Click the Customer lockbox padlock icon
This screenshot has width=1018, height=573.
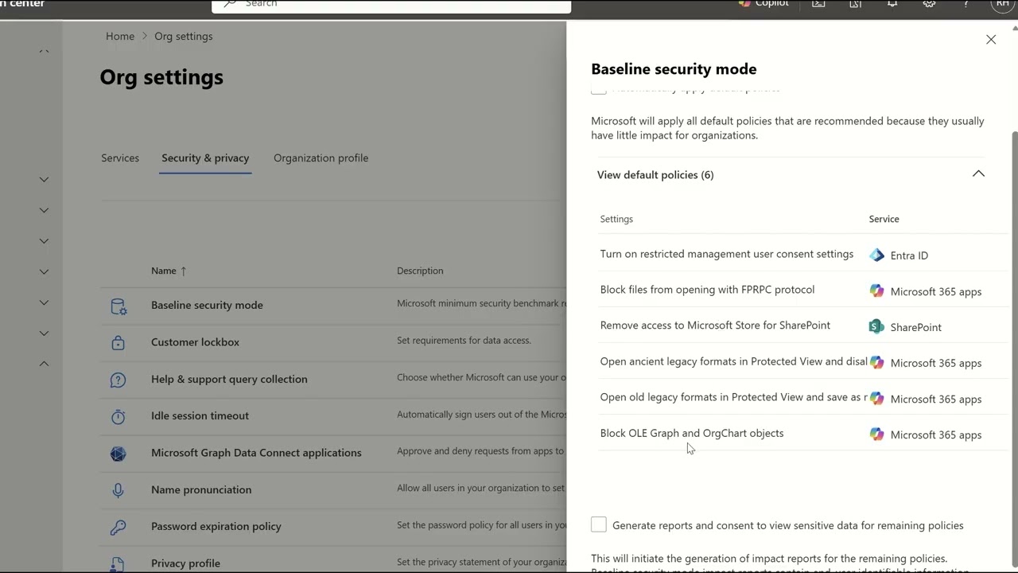tap(118, 342)
